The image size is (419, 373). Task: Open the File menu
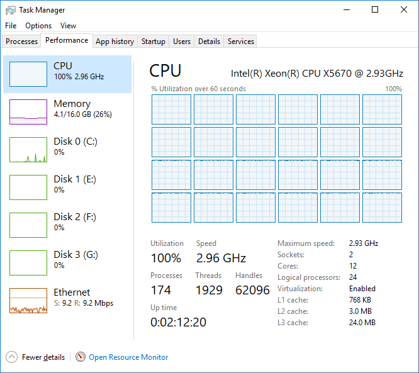coord(11,26)
